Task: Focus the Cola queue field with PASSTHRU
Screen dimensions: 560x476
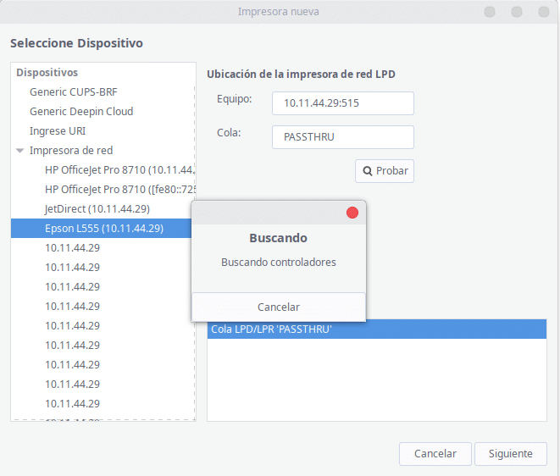Action: click(x=342, y=137)
